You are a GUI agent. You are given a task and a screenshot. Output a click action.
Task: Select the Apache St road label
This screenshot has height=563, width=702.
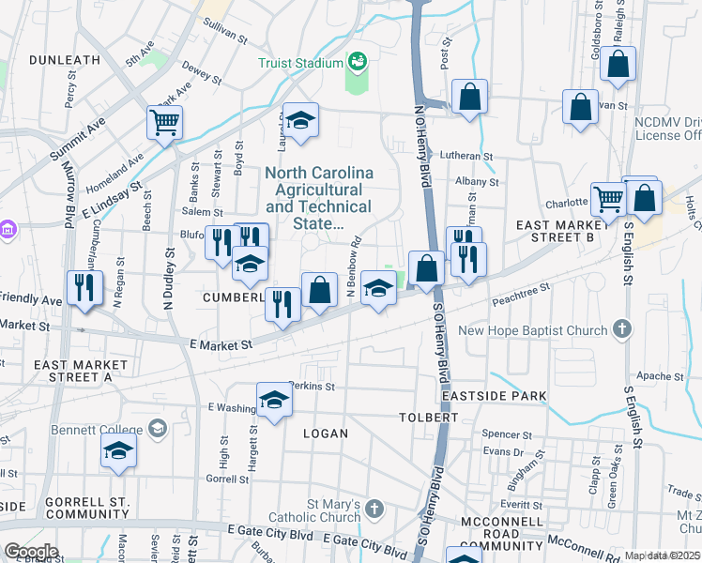(x=660, y=376)
